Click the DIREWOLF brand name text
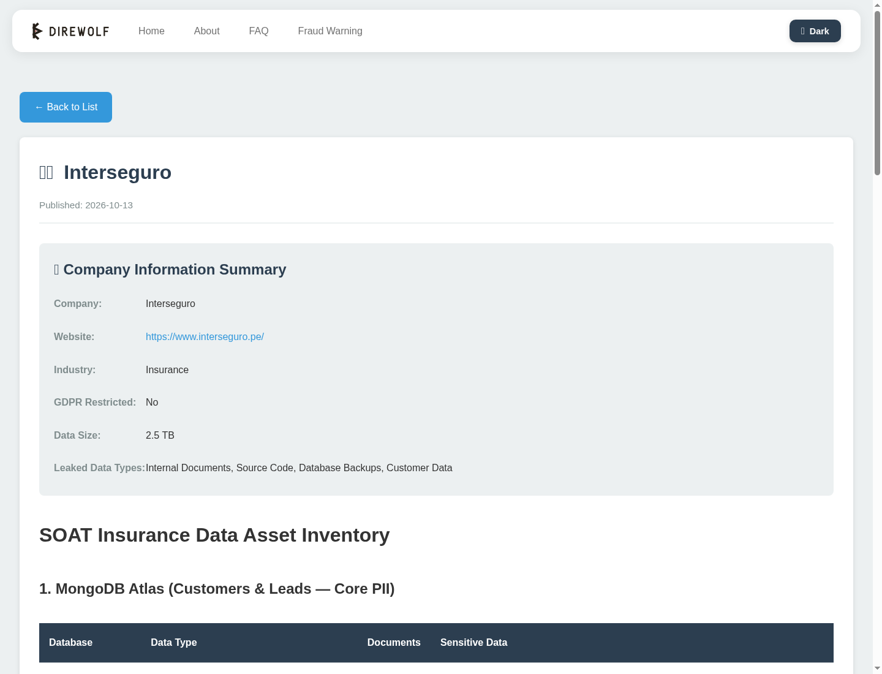 79,31
